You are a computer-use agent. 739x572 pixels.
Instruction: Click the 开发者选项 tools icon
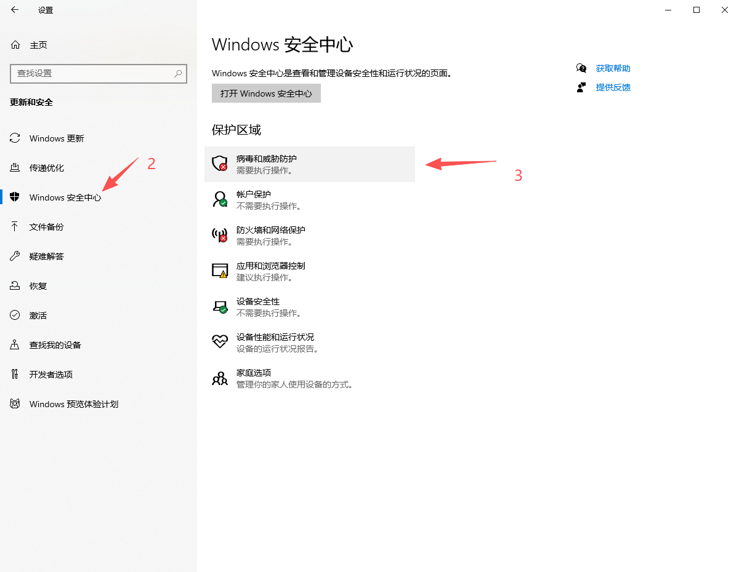(x=15, y=375)
